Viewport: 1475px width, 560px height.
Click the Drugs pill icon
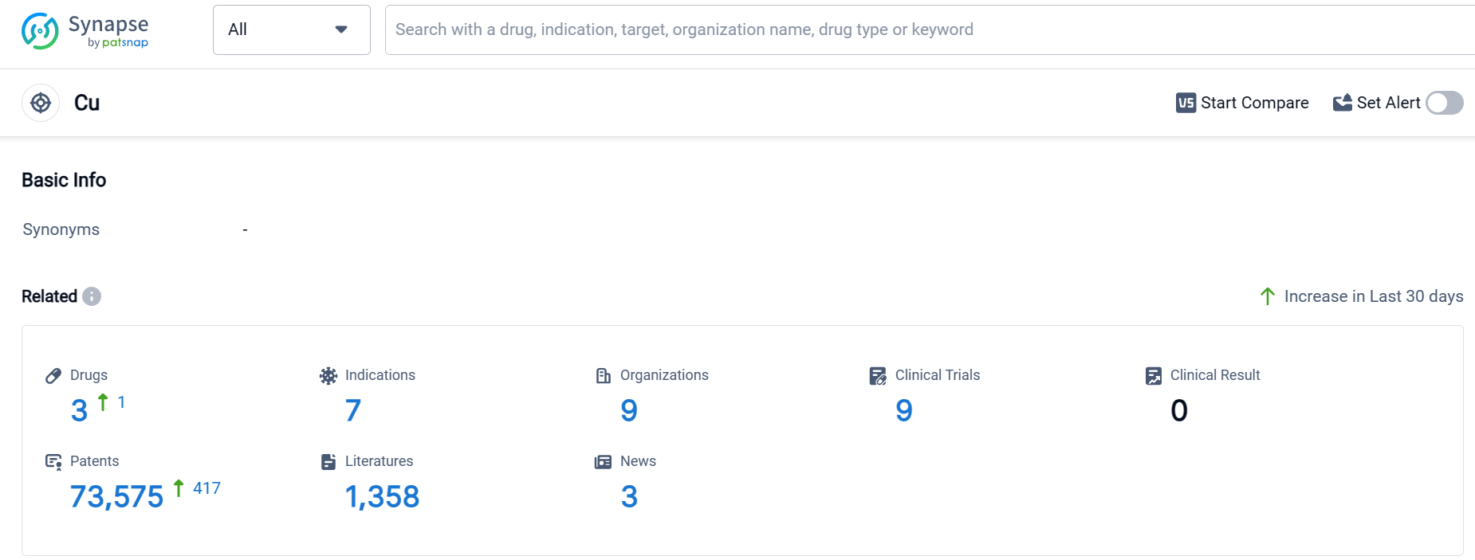(53, 376)
